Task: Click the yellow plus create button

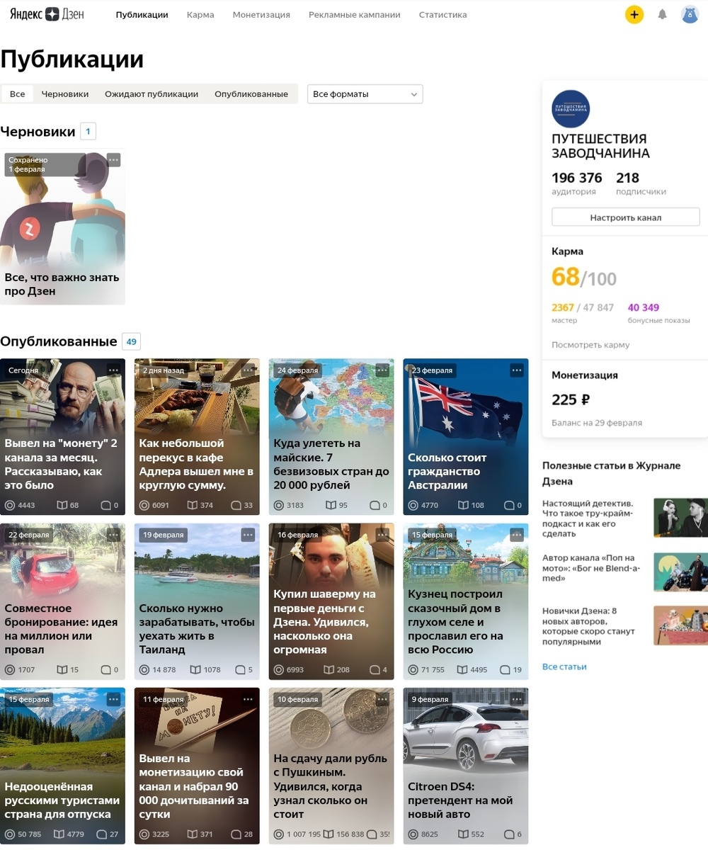Action: (x=634, y=14)
